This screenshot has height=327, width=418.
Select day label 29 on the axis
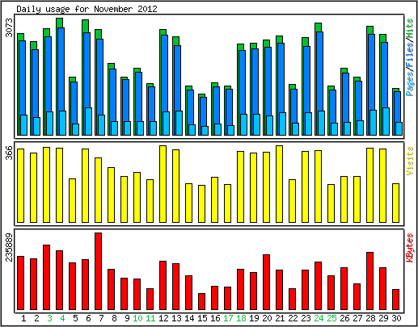[383, 318]
